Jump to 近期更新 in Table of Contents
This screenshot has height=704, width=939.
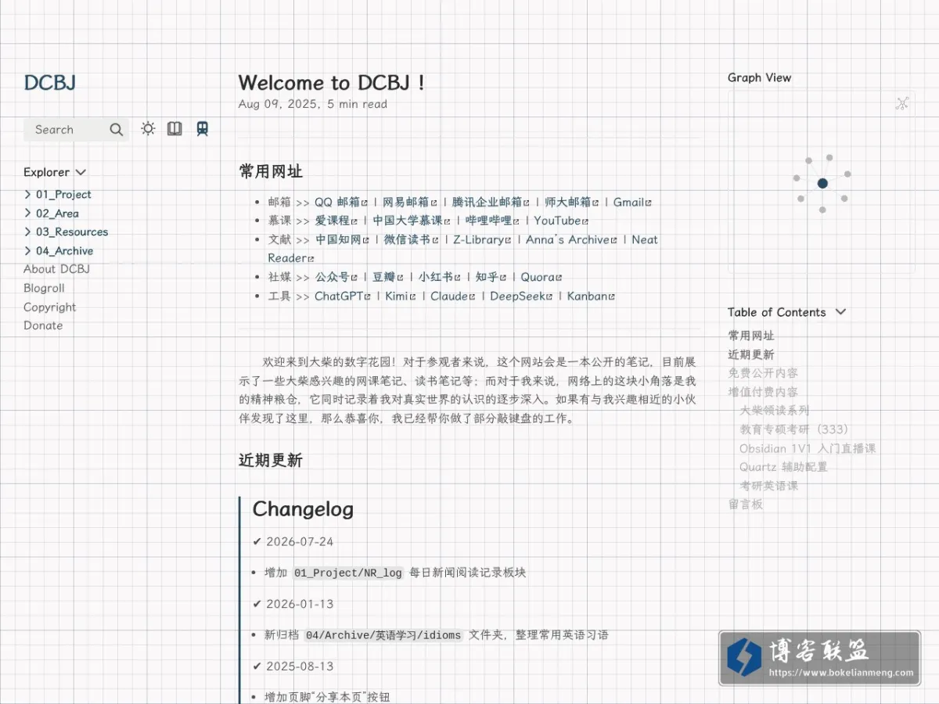point(751,354)
